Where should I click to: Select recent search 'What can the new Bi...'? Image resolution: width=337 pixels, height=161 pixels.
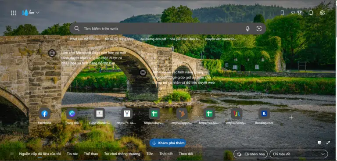pos(85,39)
